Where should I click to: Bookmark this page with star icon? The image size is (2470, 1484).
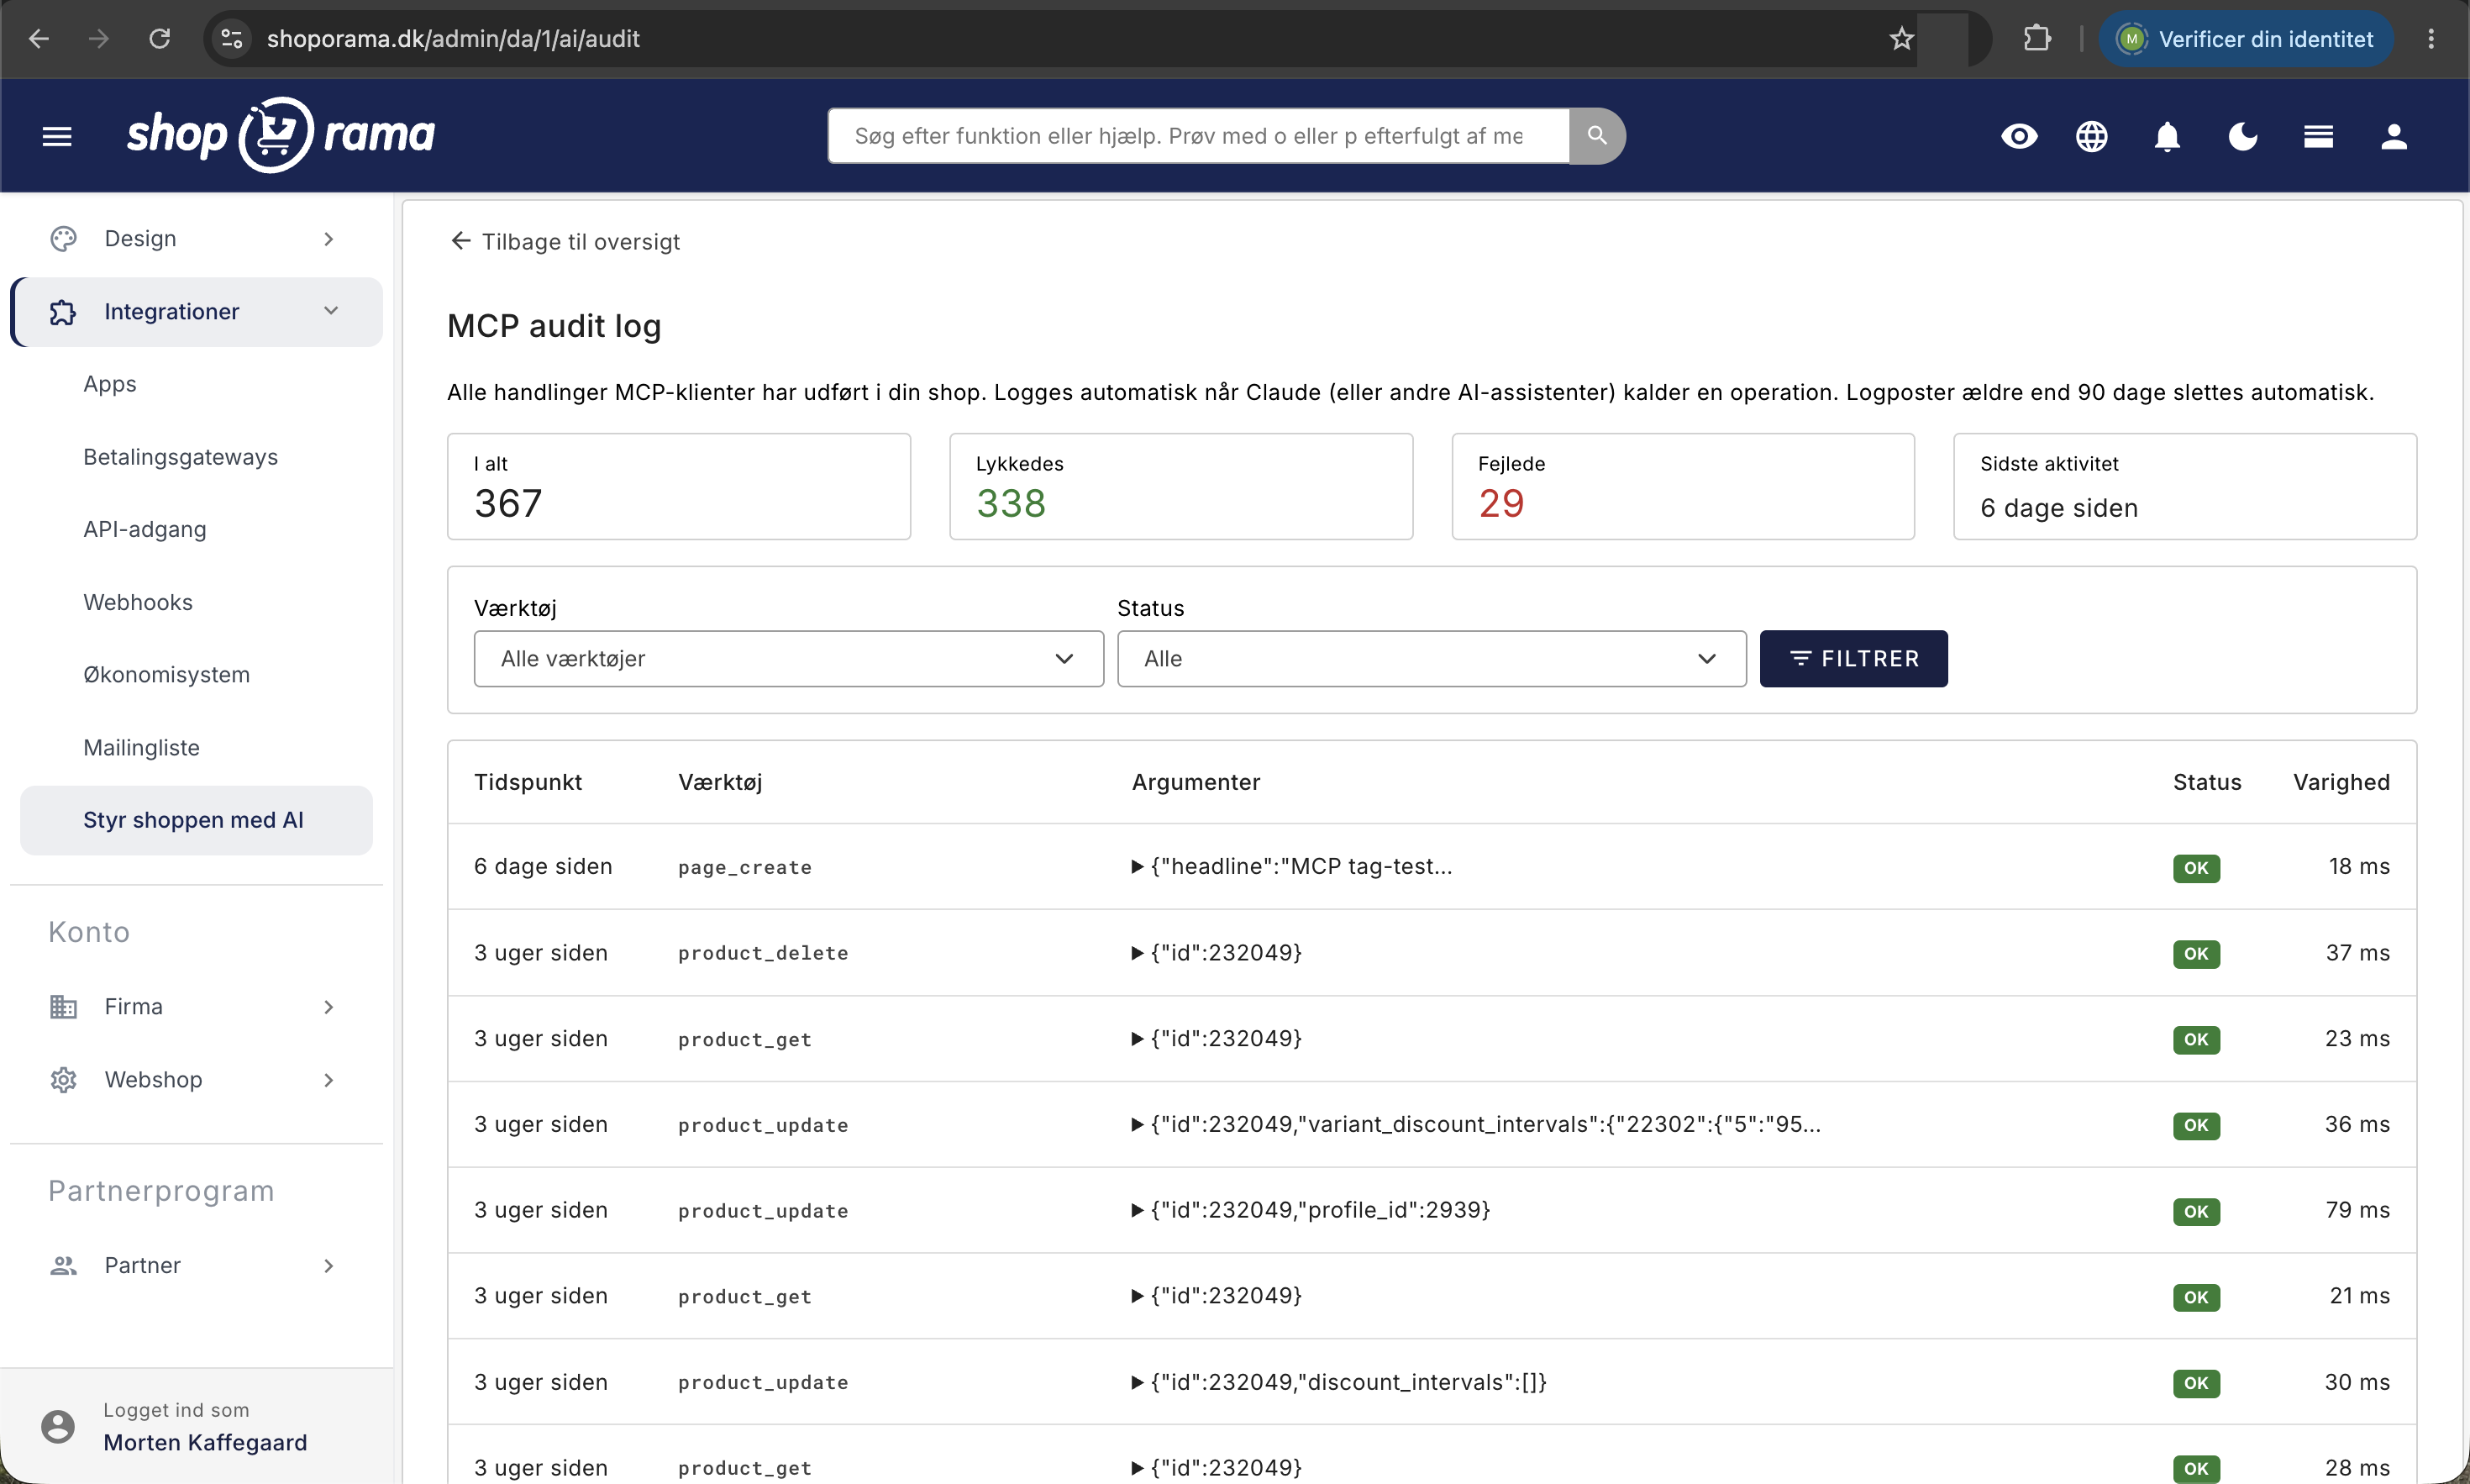click(x=1900, y=39)
